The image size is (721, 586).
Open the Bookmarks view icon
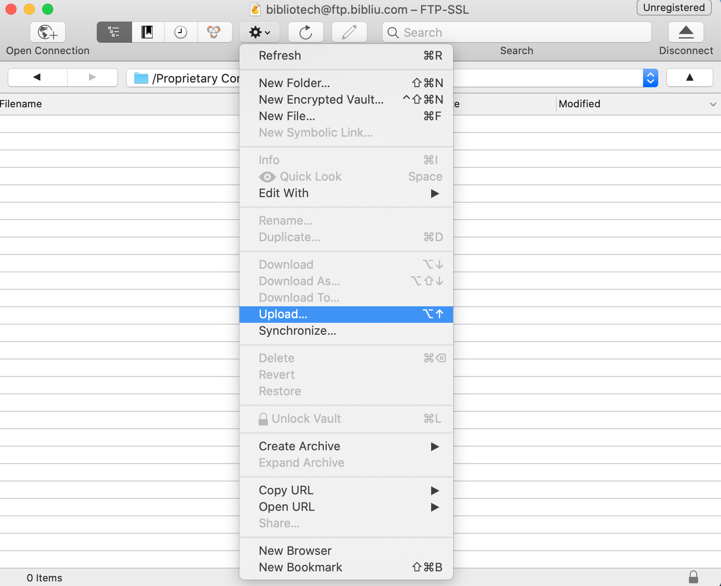147,32
